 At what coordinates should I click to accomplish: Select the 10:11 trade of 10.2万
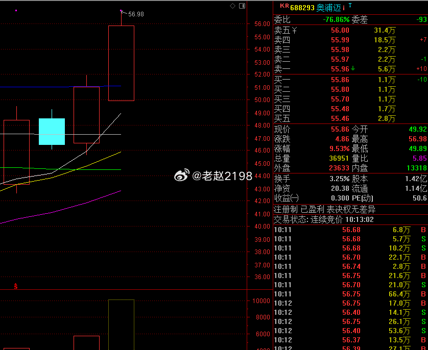coord(350,248)
